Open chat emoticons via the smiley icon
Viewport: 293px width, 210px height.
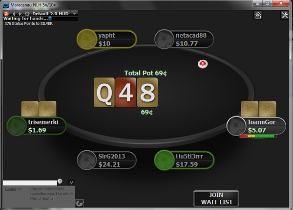click(x=60, y=181)
